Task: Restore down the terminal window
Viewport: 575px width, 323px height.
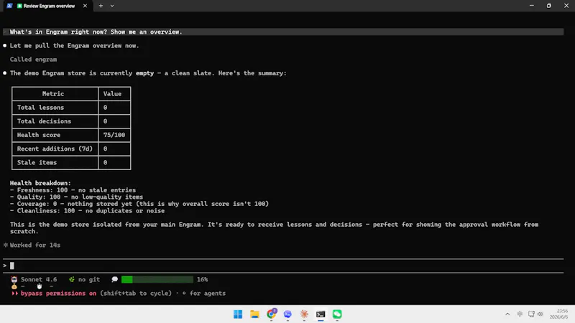Action: coord(549,6)
